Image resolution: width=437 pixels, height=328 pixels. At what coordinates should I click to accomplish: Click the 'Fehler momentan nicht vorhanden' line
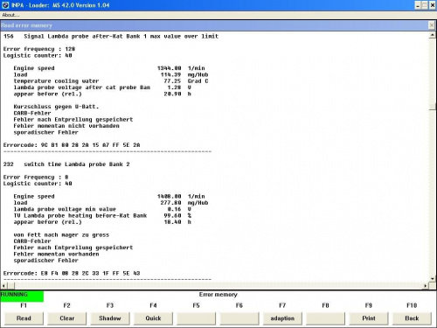click(66, 126)
